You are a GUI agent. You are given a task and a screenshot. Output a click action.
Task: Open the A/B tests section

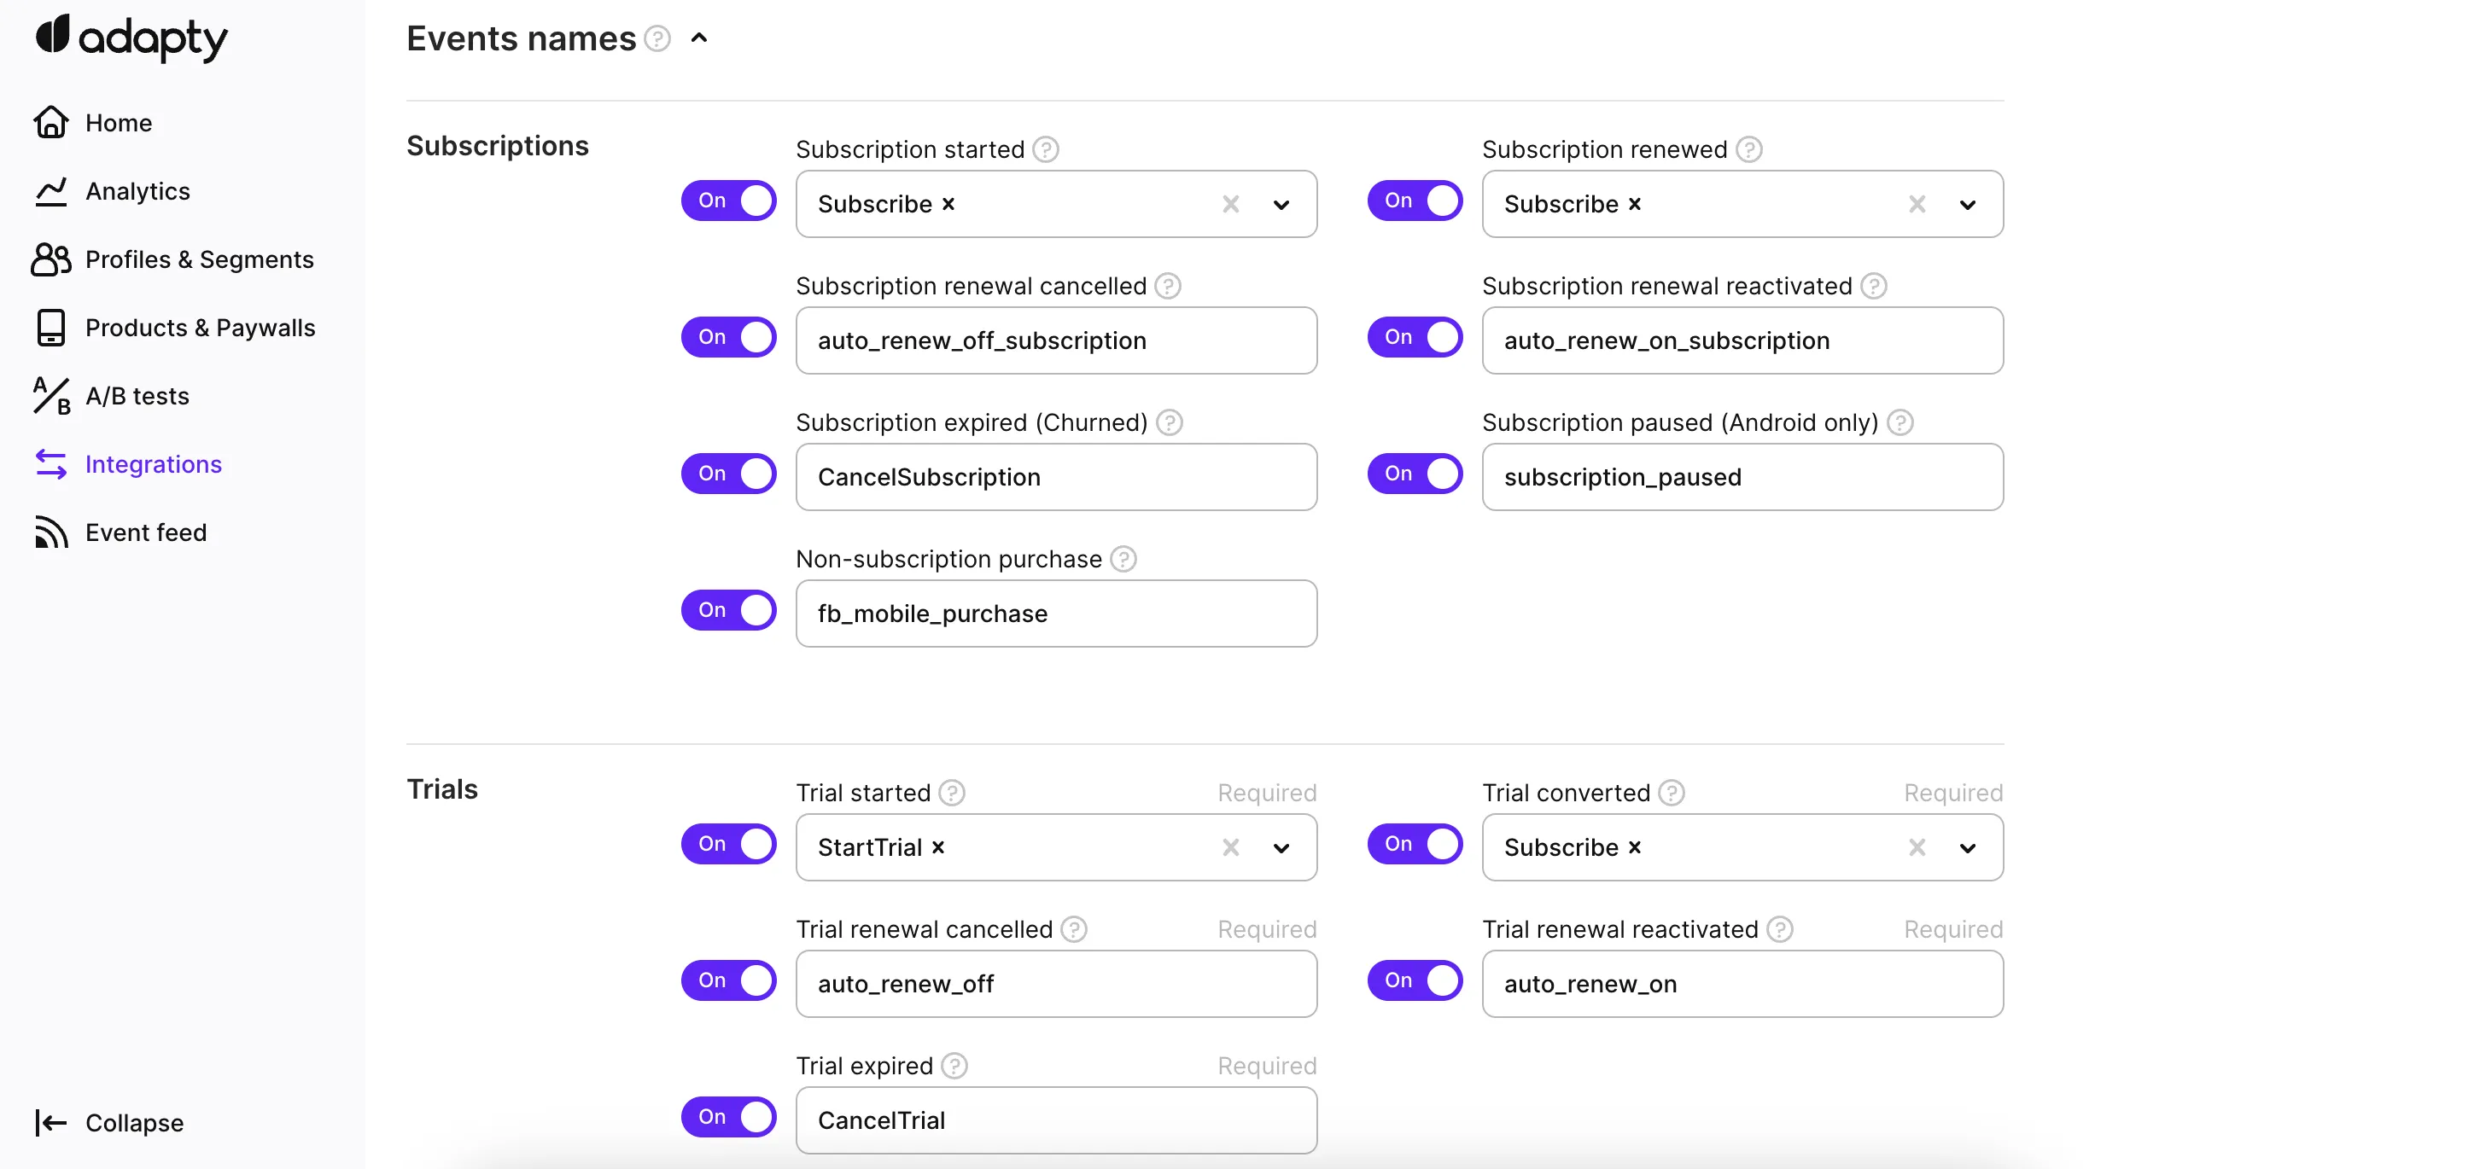point(137,397)
